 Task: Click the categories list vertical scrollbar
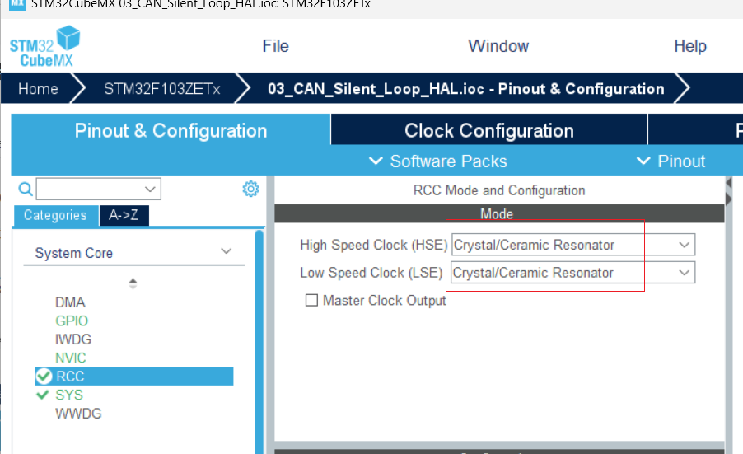point(259,341)
